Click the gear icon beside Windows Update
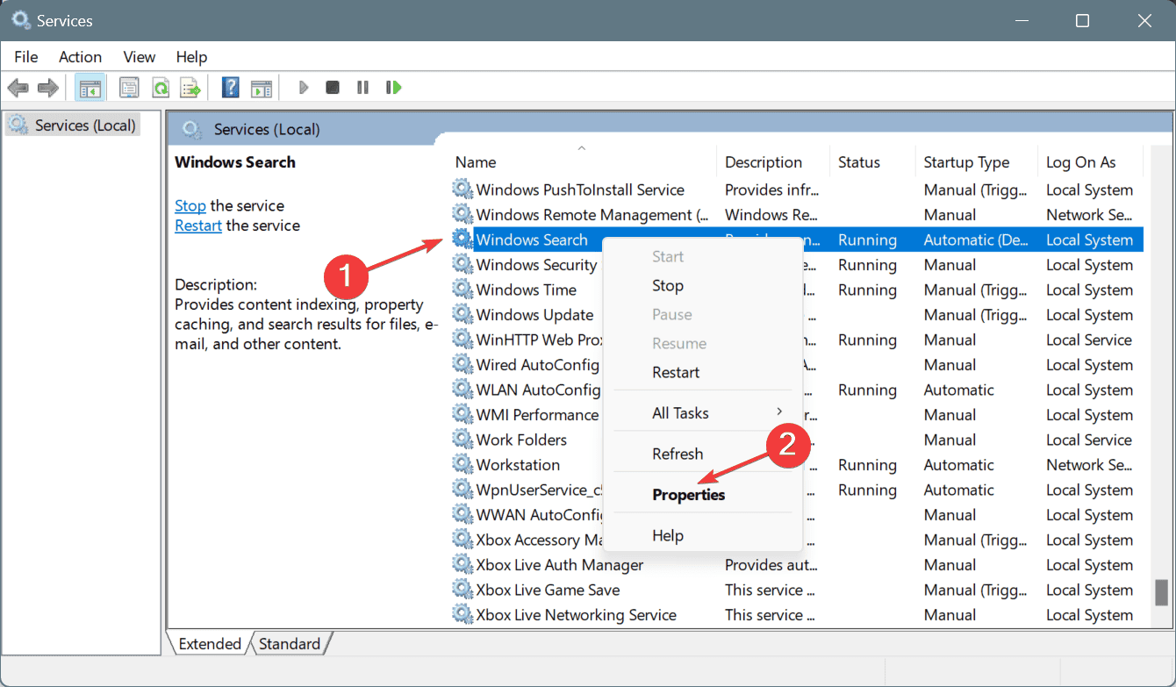1176x687 pixels. (462, 315)
